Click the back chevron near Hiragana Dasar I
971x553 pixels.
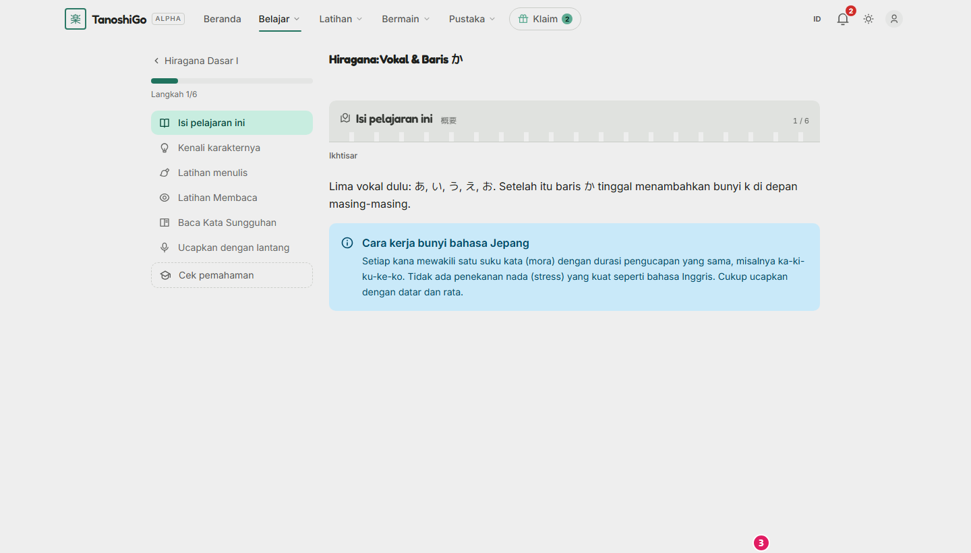(x=156, y=61)
